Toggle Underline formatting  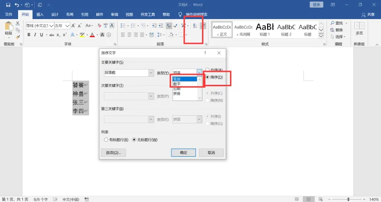click(41, 35)
